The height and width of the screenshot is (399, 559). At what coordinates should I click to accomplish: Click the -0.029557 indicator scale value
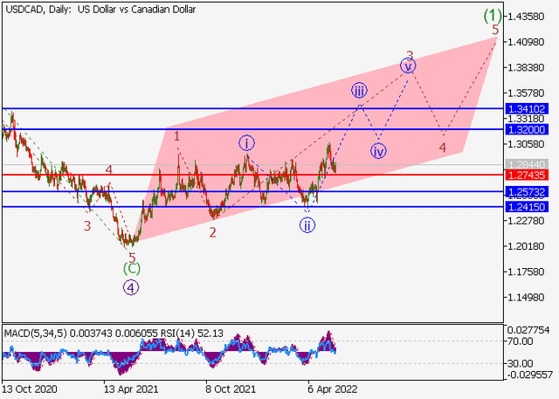pos(528,375)
